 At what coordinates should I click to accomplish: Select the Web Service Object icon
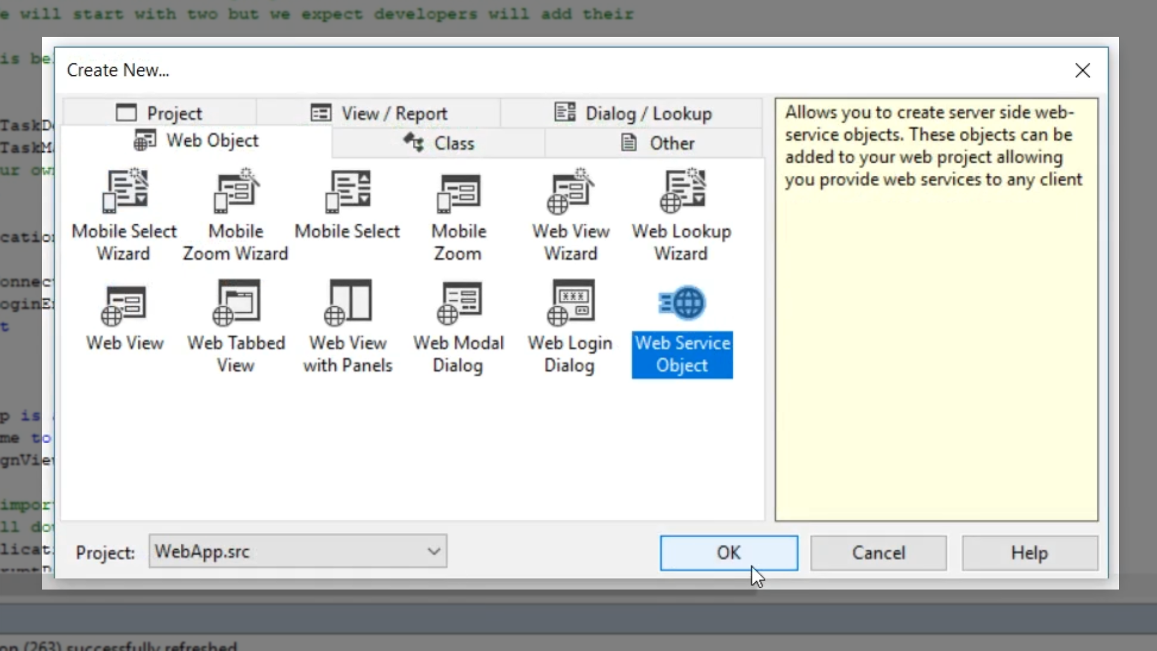pos(682,303)
